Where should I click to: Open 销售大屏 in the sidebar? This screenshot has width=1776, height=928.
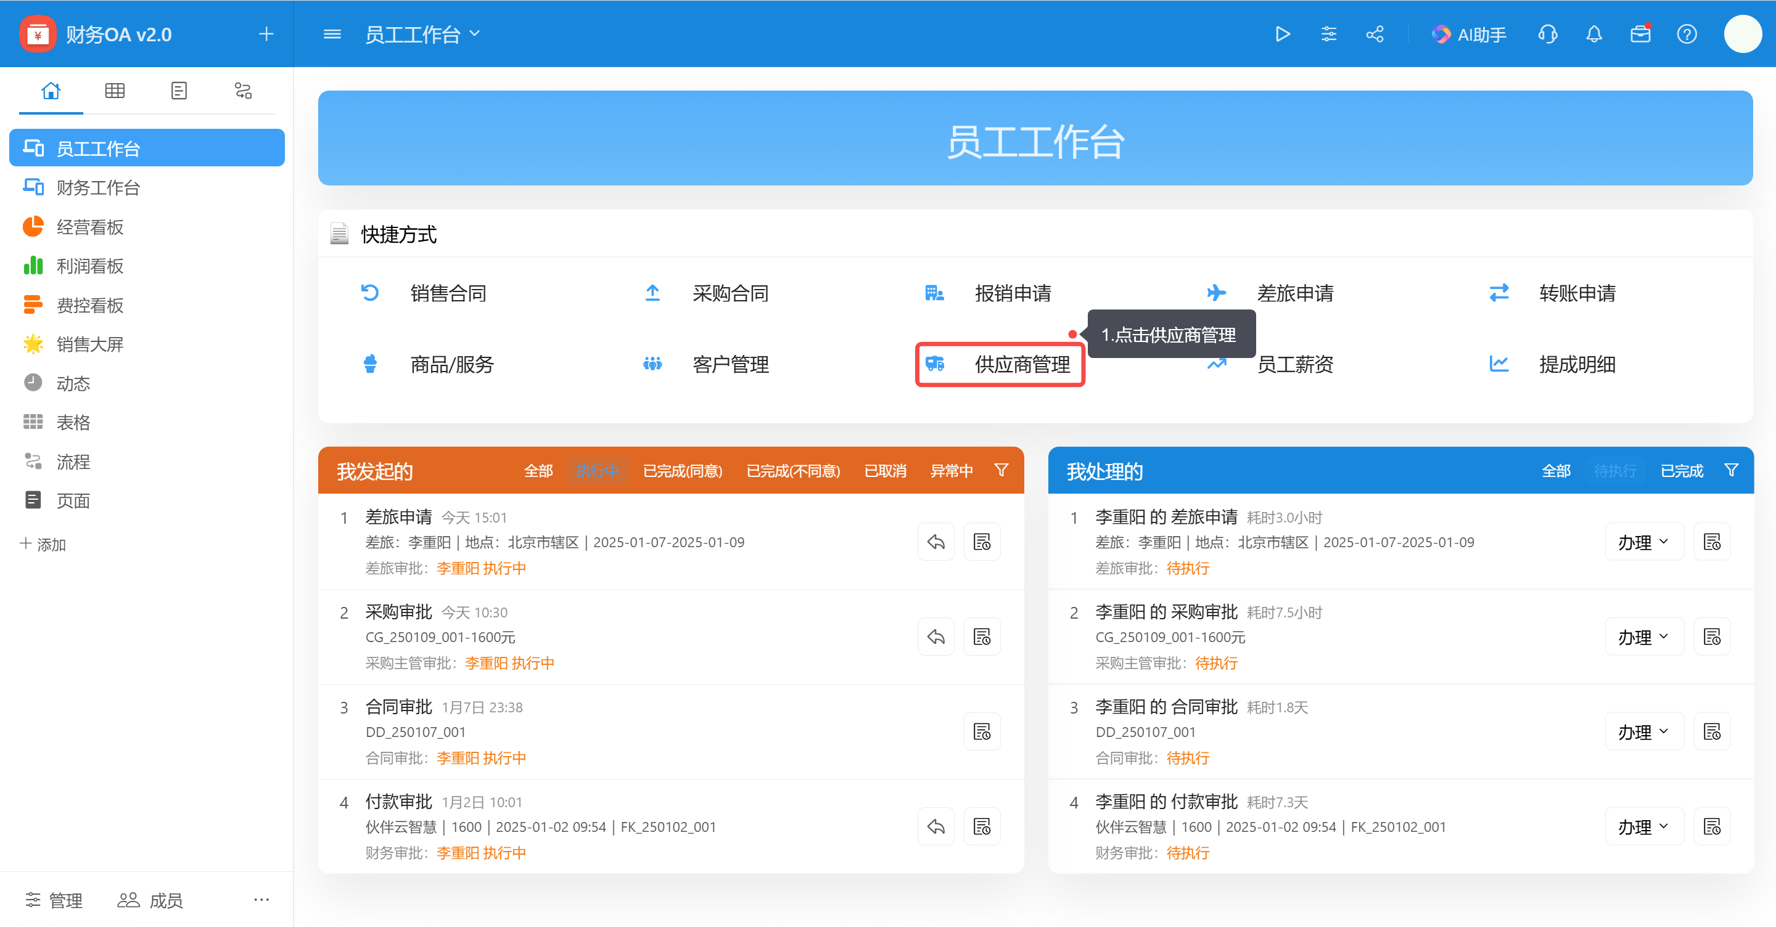pyautogui.click(x=147, y=344)
